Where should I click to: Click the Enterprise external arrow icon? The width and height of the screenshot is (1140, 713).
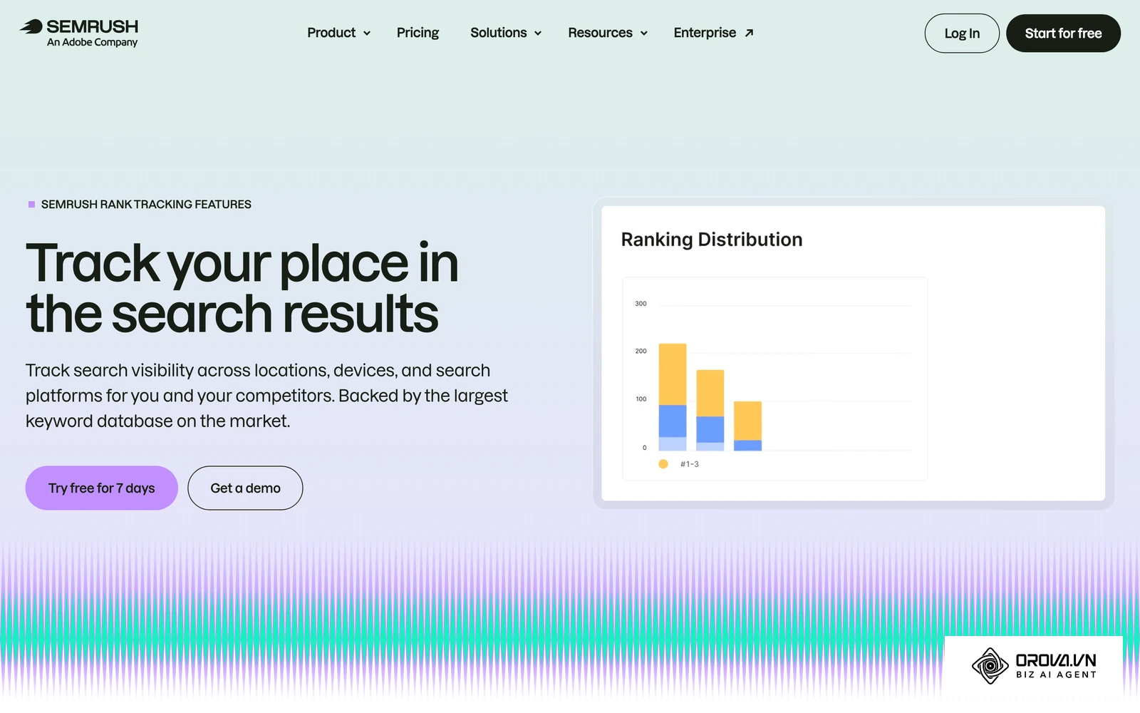coord(749,33)
